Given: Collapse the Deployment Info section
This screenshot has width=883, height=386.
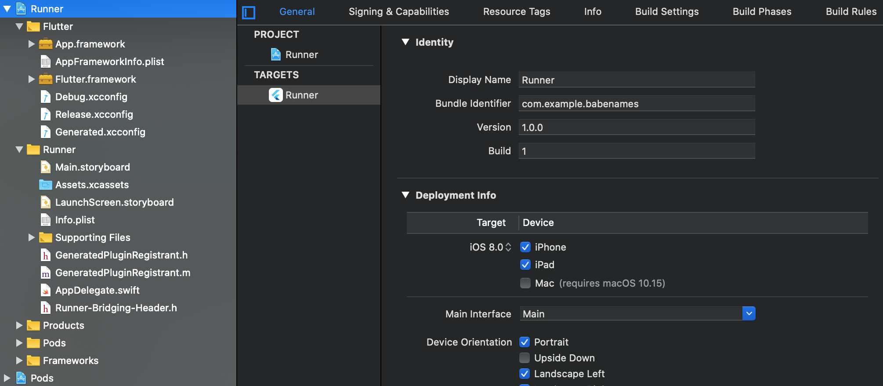Looking at the screenshot, I should pos(405,195).
